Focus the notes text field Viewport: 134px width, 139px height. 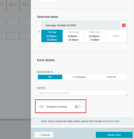[x=82, y=93]
